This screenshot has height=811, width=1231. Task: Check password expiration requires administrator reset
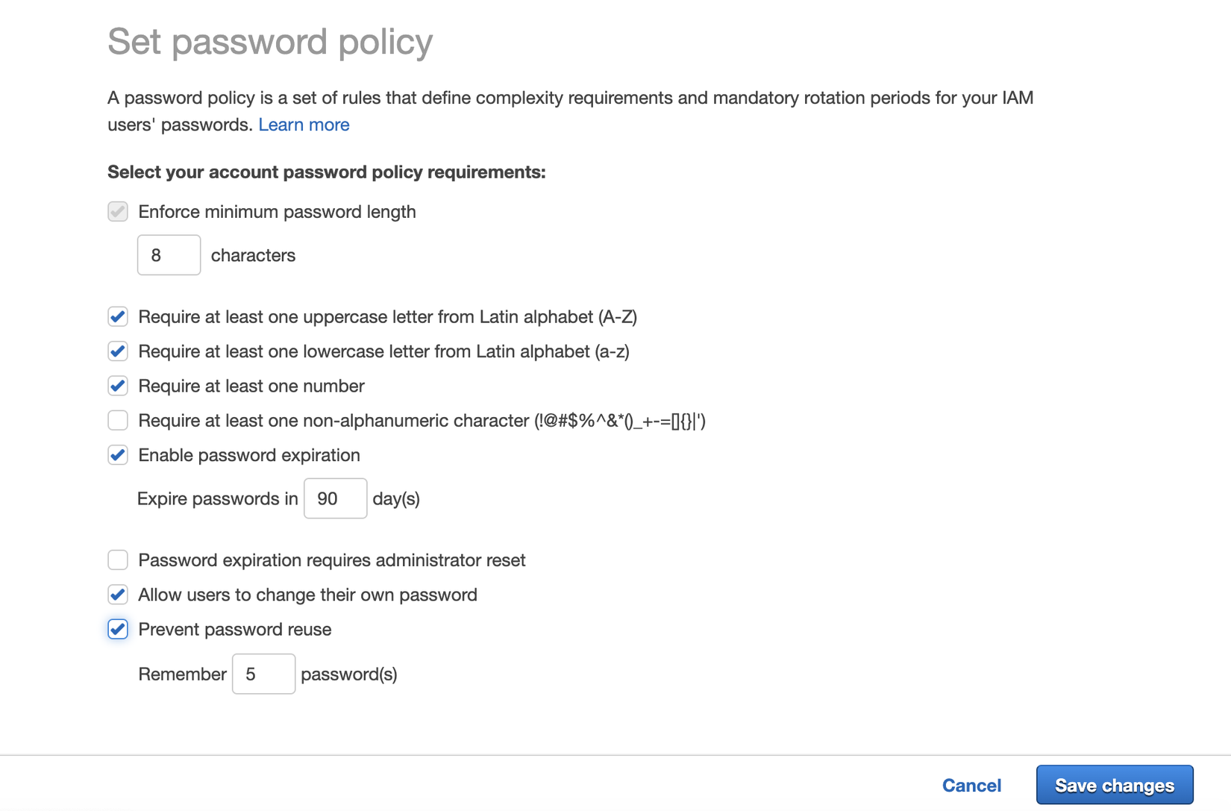pyautogui.click(x=118, y=560)
